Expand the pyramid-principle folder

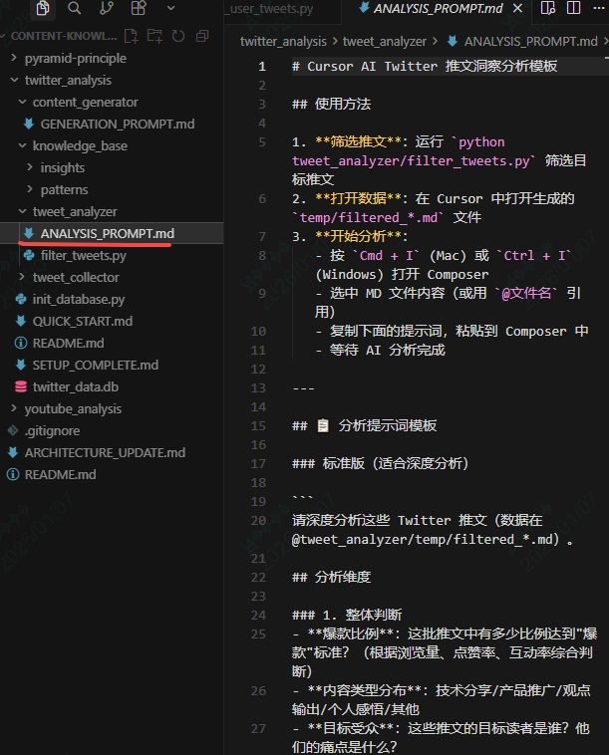[x=75, y=58]
